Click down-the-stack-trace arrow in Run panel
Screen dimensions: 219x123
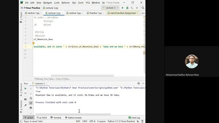pos(31,93)
